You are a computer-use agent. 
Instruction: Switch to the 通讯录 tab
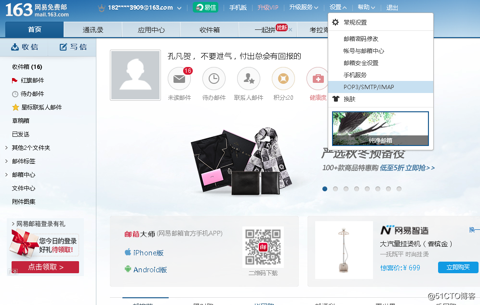point(93,30)
